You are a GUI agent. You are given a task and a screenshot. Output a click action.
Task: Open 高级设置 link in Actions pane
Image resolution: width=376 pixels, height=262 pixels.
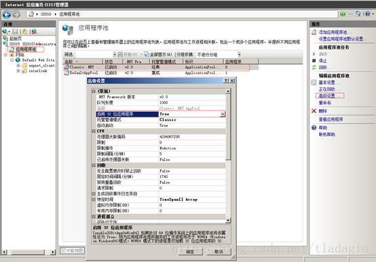[x=327, y=96]
